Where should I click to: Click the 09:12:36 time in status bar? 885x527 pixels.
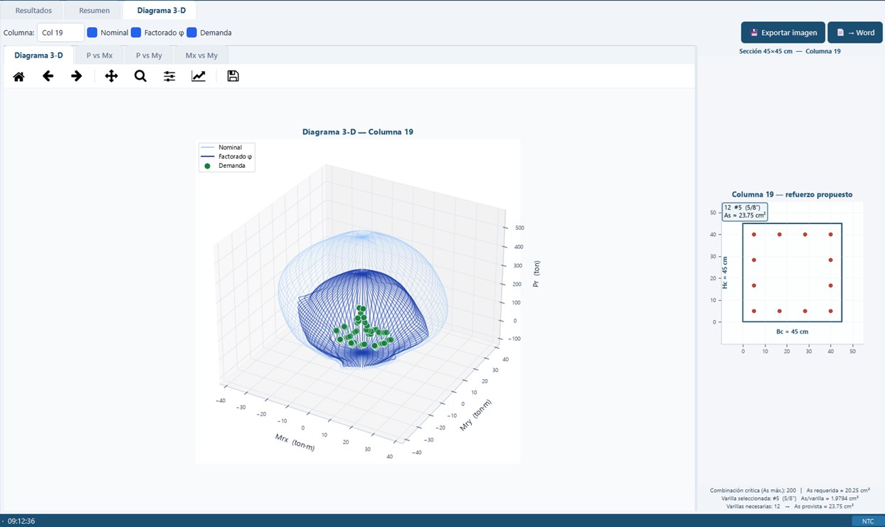click(21, 521)
